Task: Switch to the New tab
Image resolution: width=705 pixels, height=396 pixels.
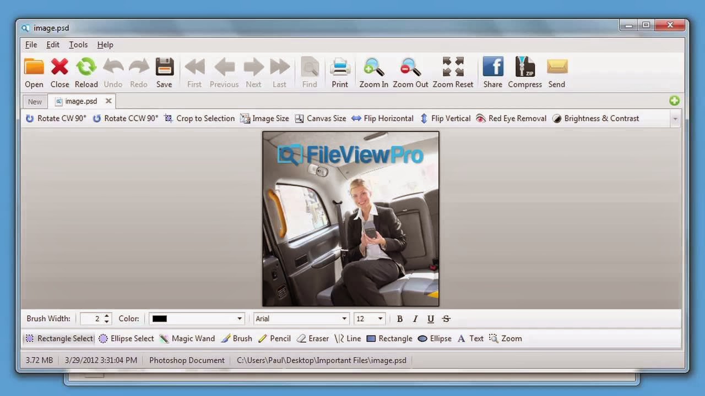Action: [x=35, y=101]
